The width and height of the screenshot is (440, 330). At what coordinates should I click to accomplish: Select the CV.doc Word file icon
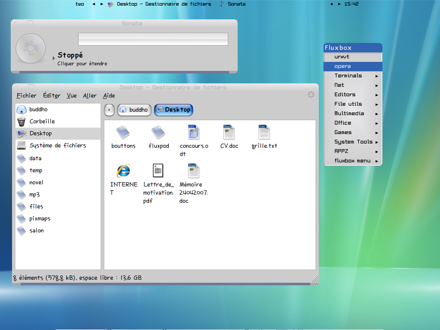pyautogui.click(x=229, y=132)
